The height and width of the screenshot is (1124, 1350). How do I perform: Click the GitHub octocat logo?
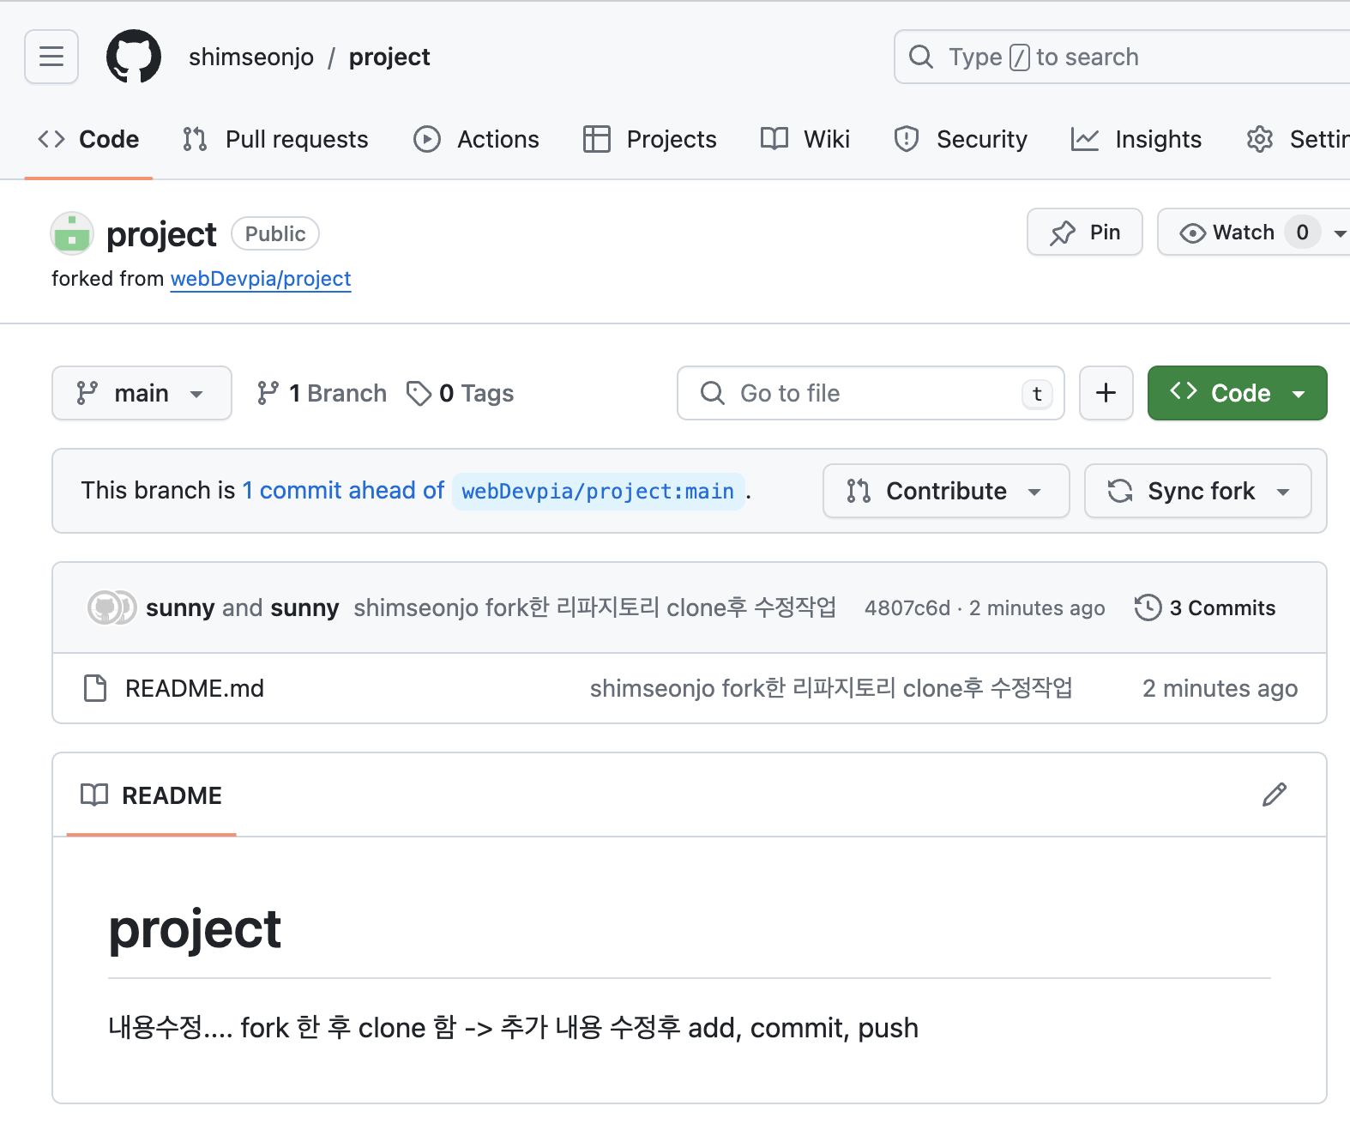click(133, 57)
